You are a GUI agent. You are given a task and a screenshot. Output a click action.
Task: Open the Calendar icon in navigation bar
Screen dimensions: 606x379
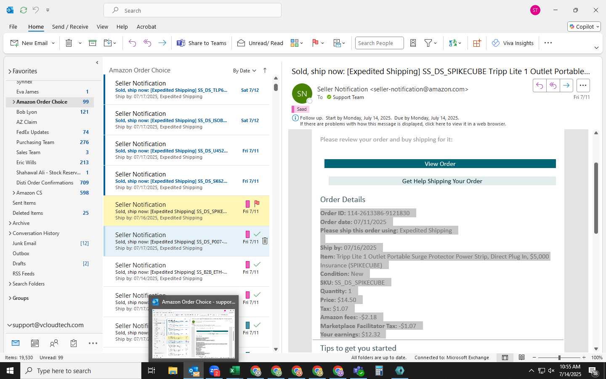[35, 343]
